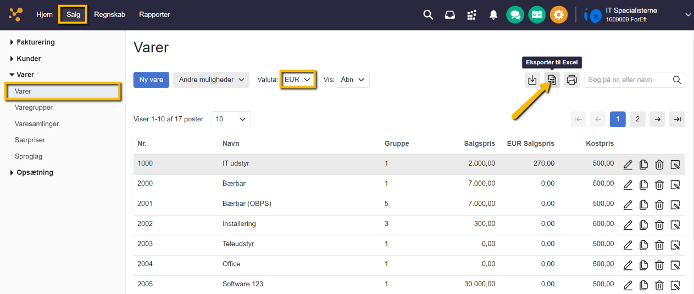Click the green chat bubbles icon

click(x=515, y=15)
